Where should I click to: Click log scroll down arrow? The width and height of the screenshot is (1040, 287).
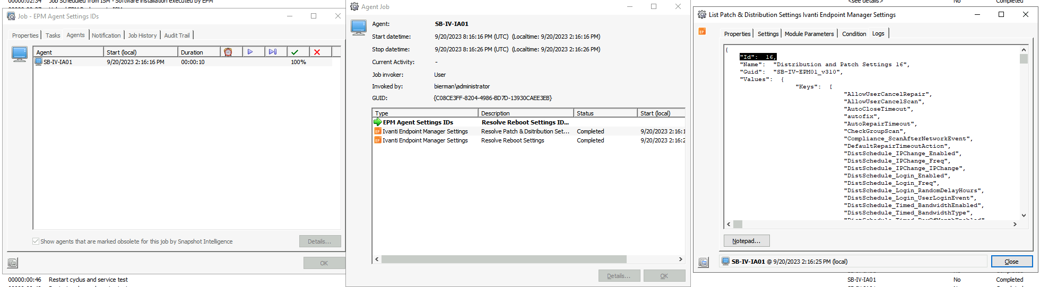(x=1024, y=215)
